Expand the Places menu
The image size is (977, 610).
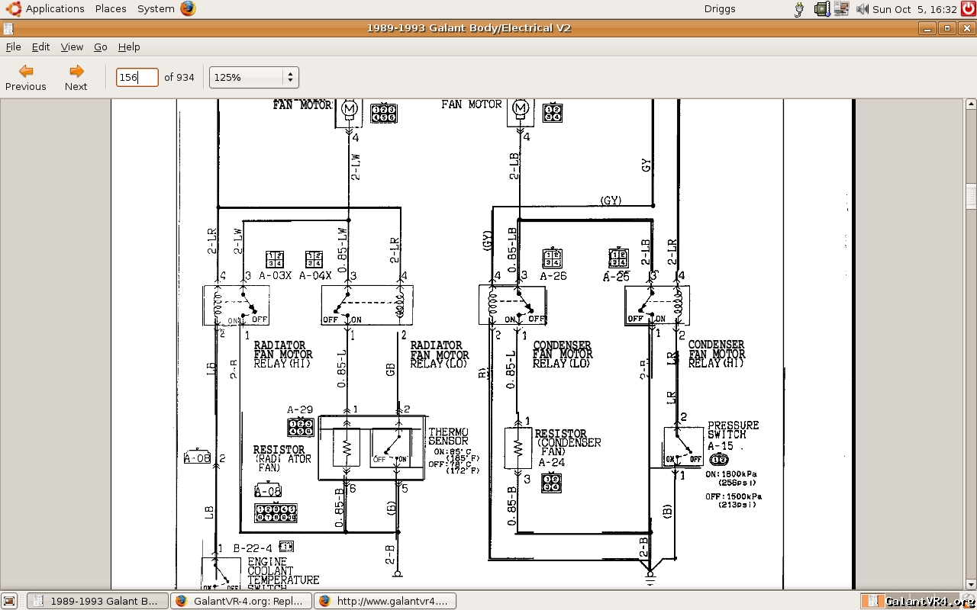[111, 9]
